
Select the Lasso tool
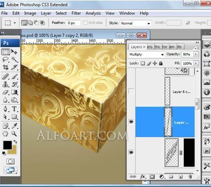[x=6, y=60]
